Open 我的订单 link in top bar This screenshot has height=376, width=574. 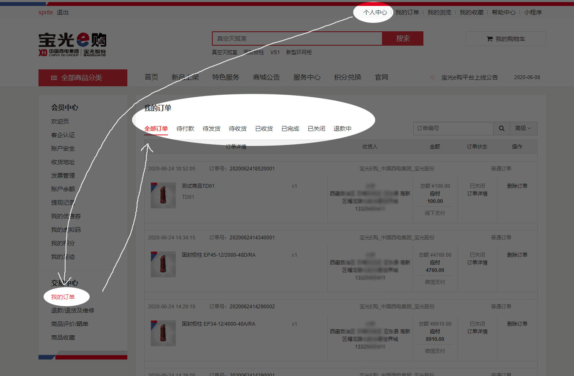click(407, 12)
